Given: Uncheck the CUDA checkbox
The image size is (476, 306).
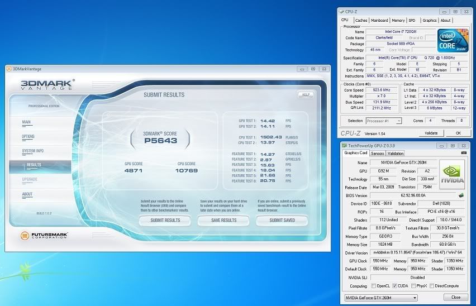Looking at the screenshot, I should (394, 286).
